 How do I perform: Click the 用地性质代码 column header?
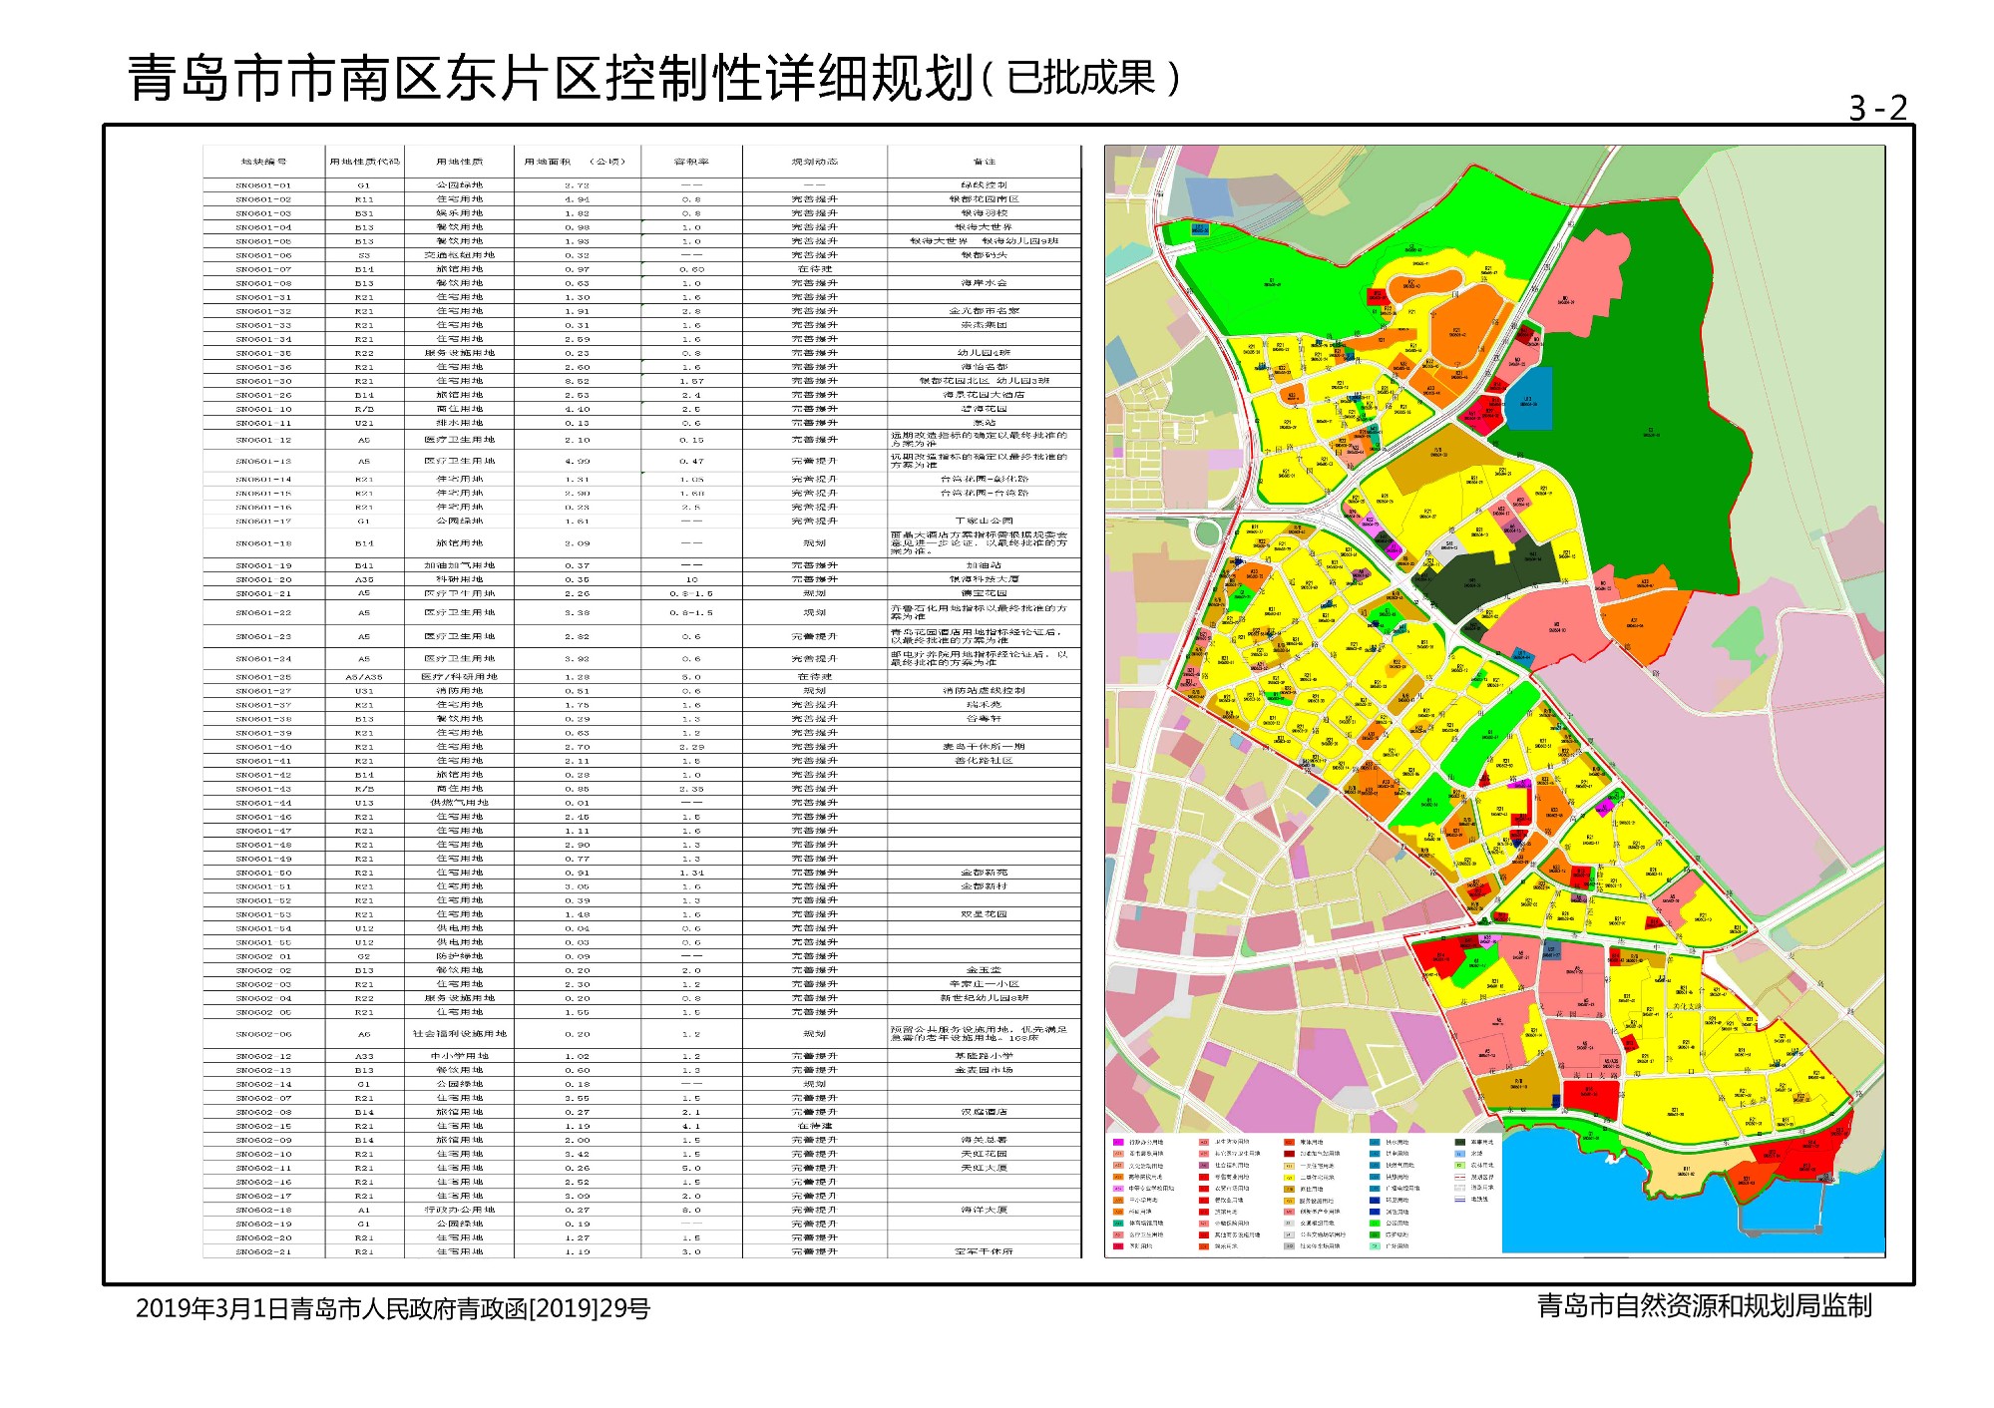364,162
